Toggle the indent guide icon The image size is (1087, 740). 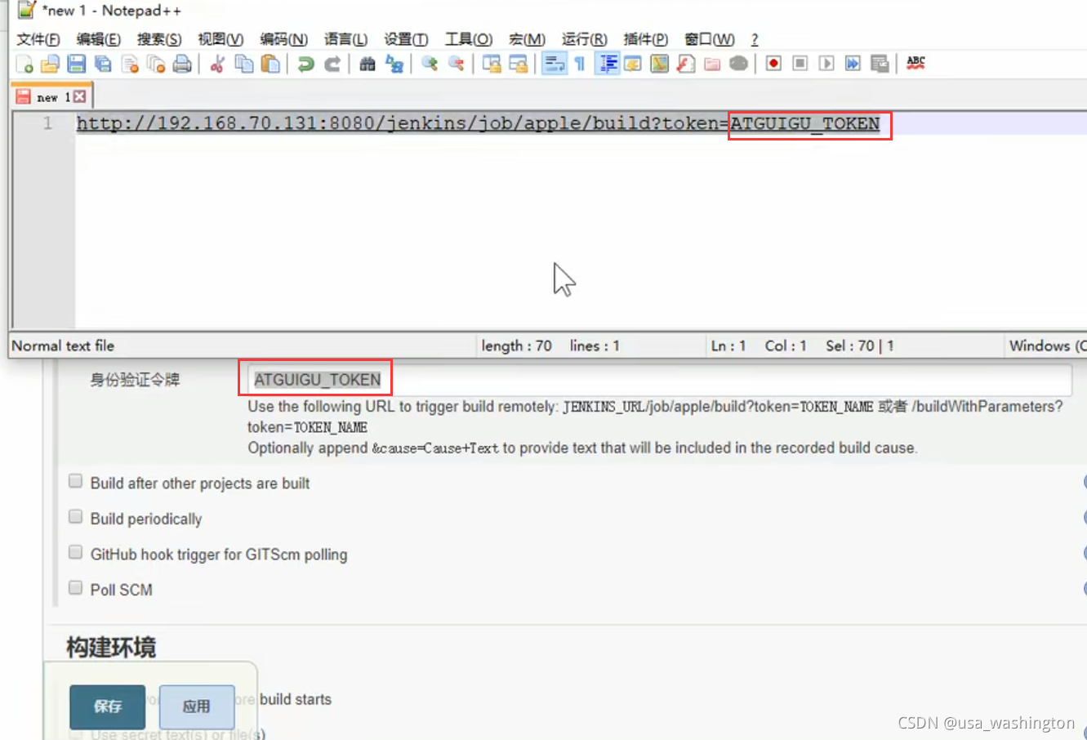[x=607, y=64]
